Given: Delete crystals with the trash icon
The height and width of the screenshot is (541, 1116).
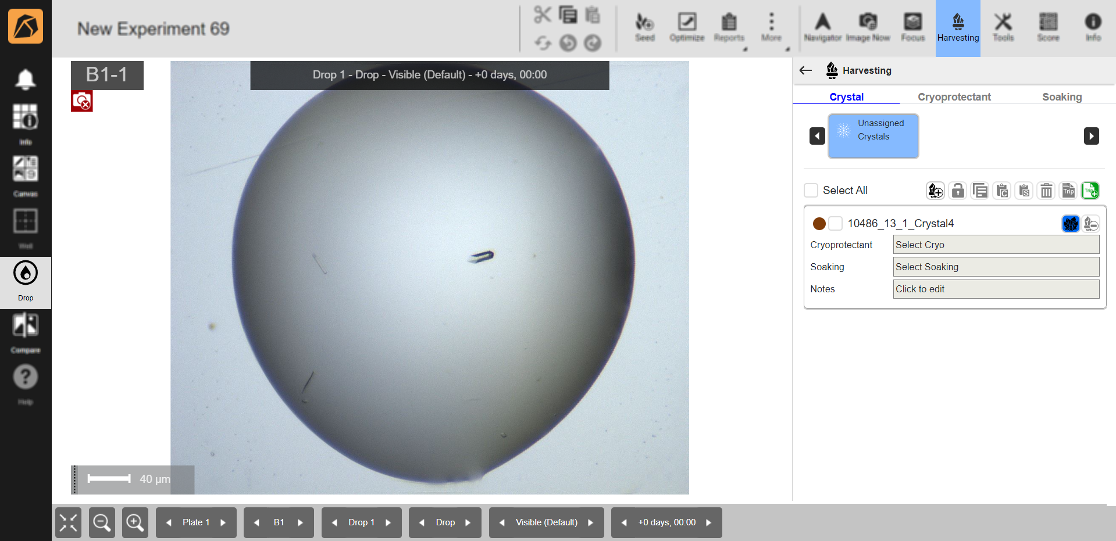Looking at the screenshot, I should click(x=1046, y=191).
